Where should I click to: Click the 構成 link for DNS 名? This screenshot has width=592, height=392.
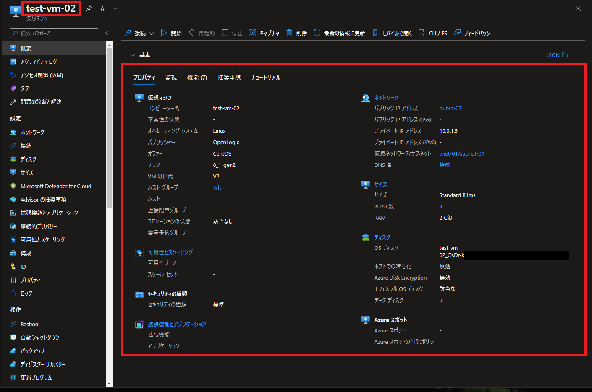pyautogui.click(x=445, y=165)
